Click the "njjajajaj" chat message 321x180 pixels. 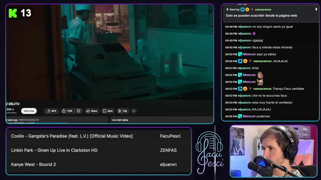(x=258, y=40)
